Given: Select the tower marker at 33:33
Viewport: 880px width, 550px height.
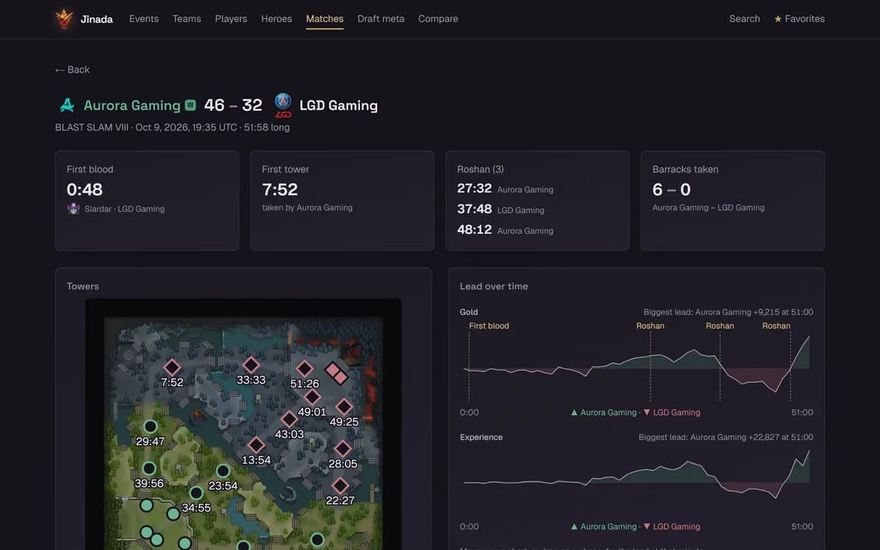Looking at the screenshot, I should pos(251,364).
